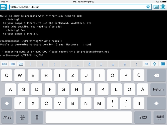Image resolution: width=167 pixels, height=125 pixels.
Task: Tap the ß key
Action: [x=139, y=103]
